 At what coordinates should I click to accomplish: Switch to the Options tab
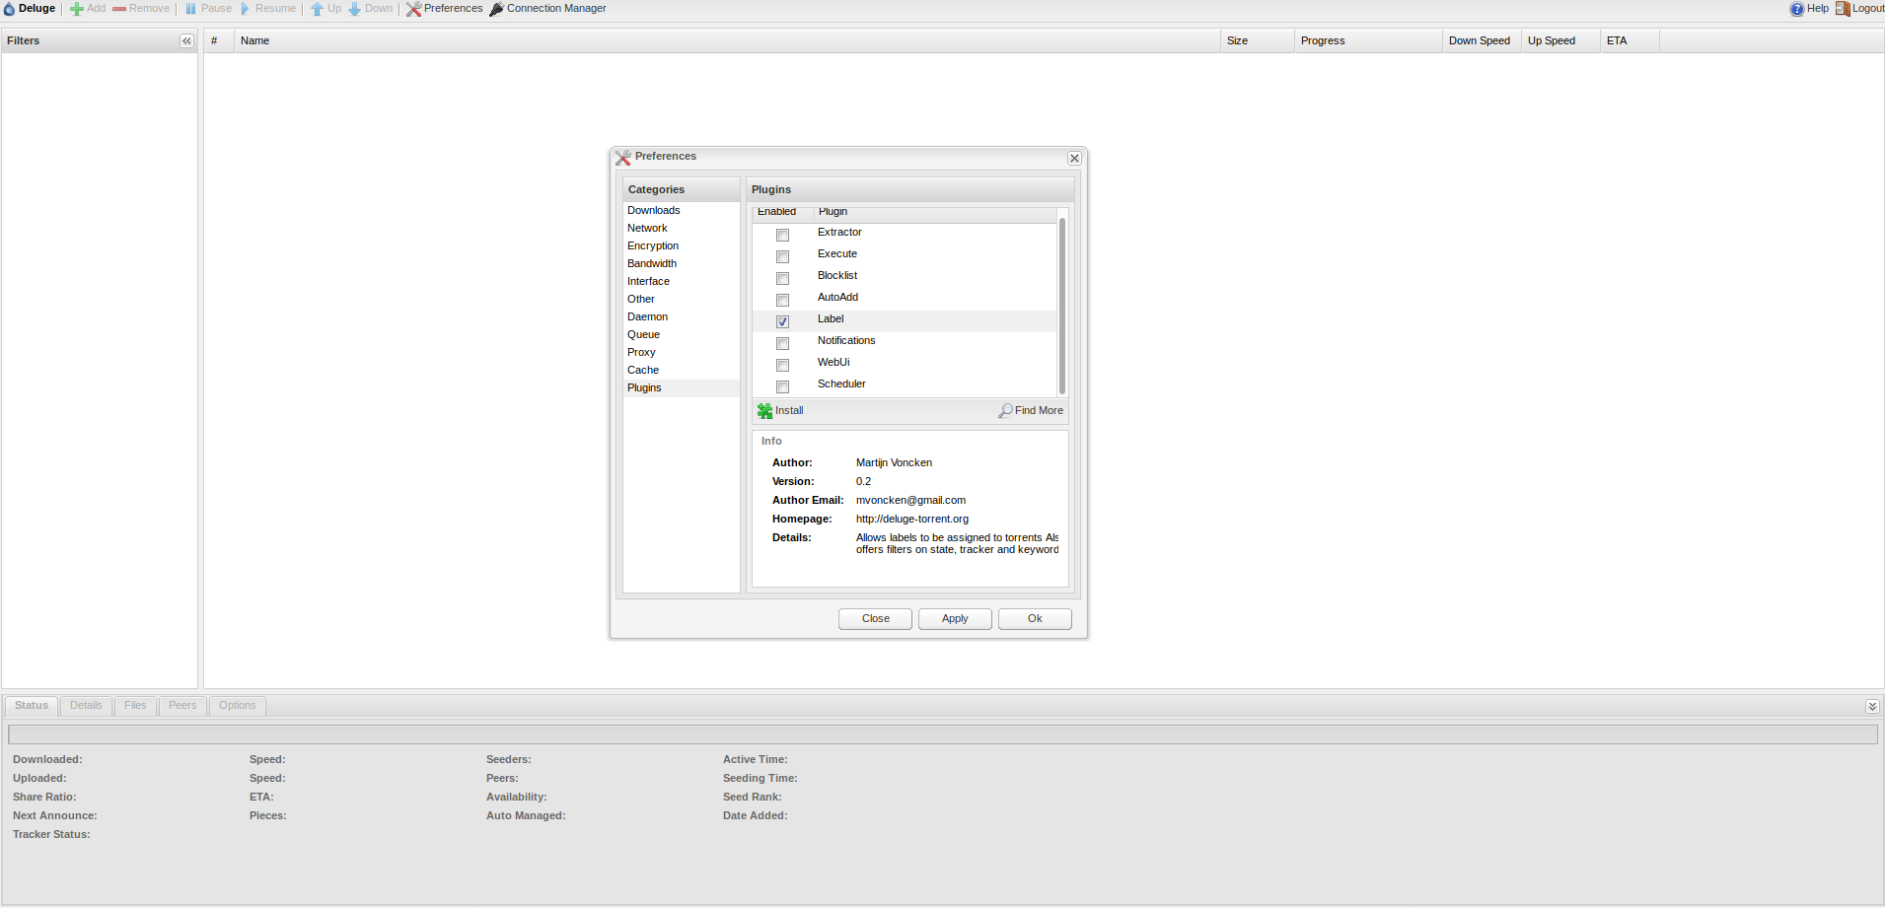[x=238, y=706]
